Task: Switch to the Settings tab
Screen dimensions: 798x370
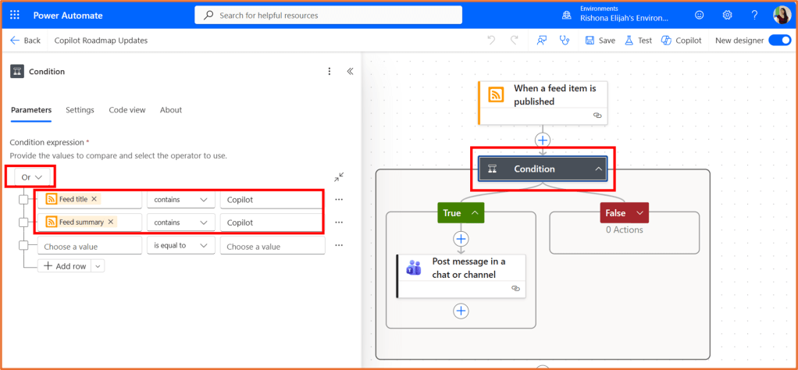Action: [80, 110]
